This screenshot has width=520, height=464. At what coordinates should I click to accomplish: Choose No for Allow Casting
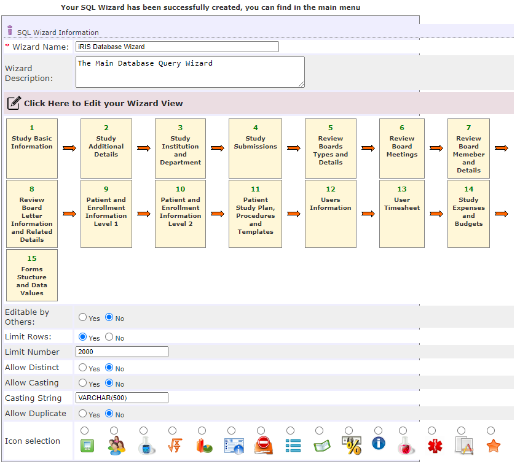point(109,383)
